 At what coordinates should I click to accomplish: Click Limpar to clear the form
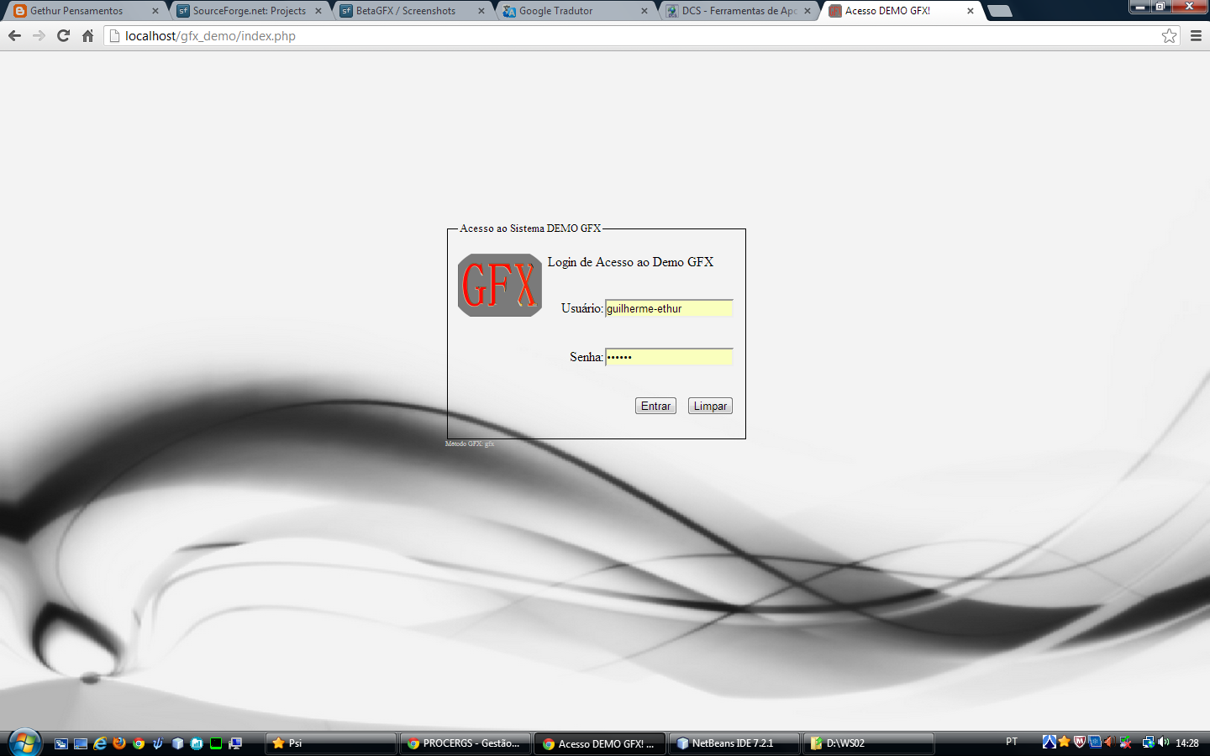[x=709, y=405]
